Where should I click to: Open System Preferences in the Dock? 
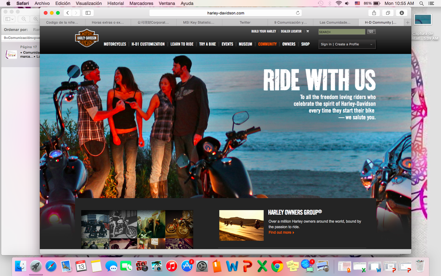coord(202,266)
